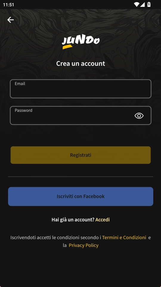161x287 pixels.
Task: Tap the Hai già un account? text
Action: click(x=73, y=219)
